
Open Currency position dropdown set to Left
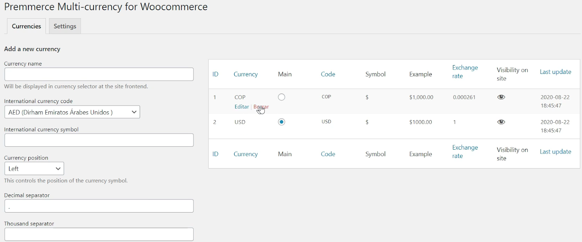tap(34, 168)
